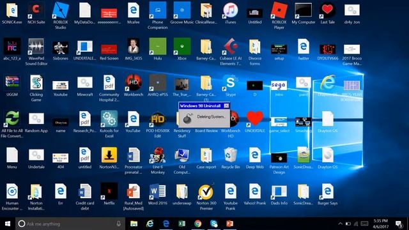Open Microsoft Edge from the taskbar

tap(166, 224)
